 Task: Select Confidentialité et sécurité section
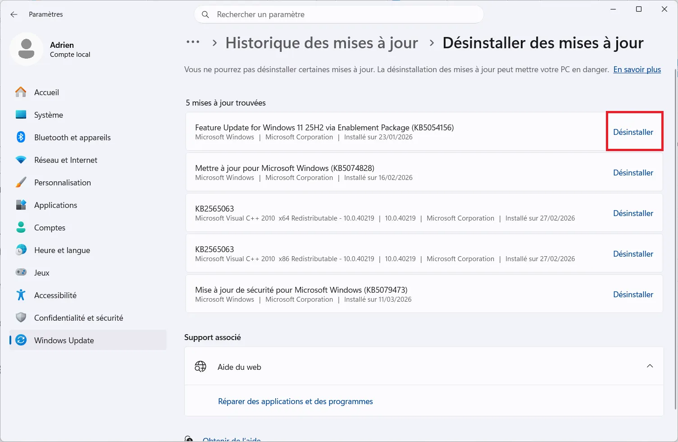pyautogui.click(x=78, y=318)
